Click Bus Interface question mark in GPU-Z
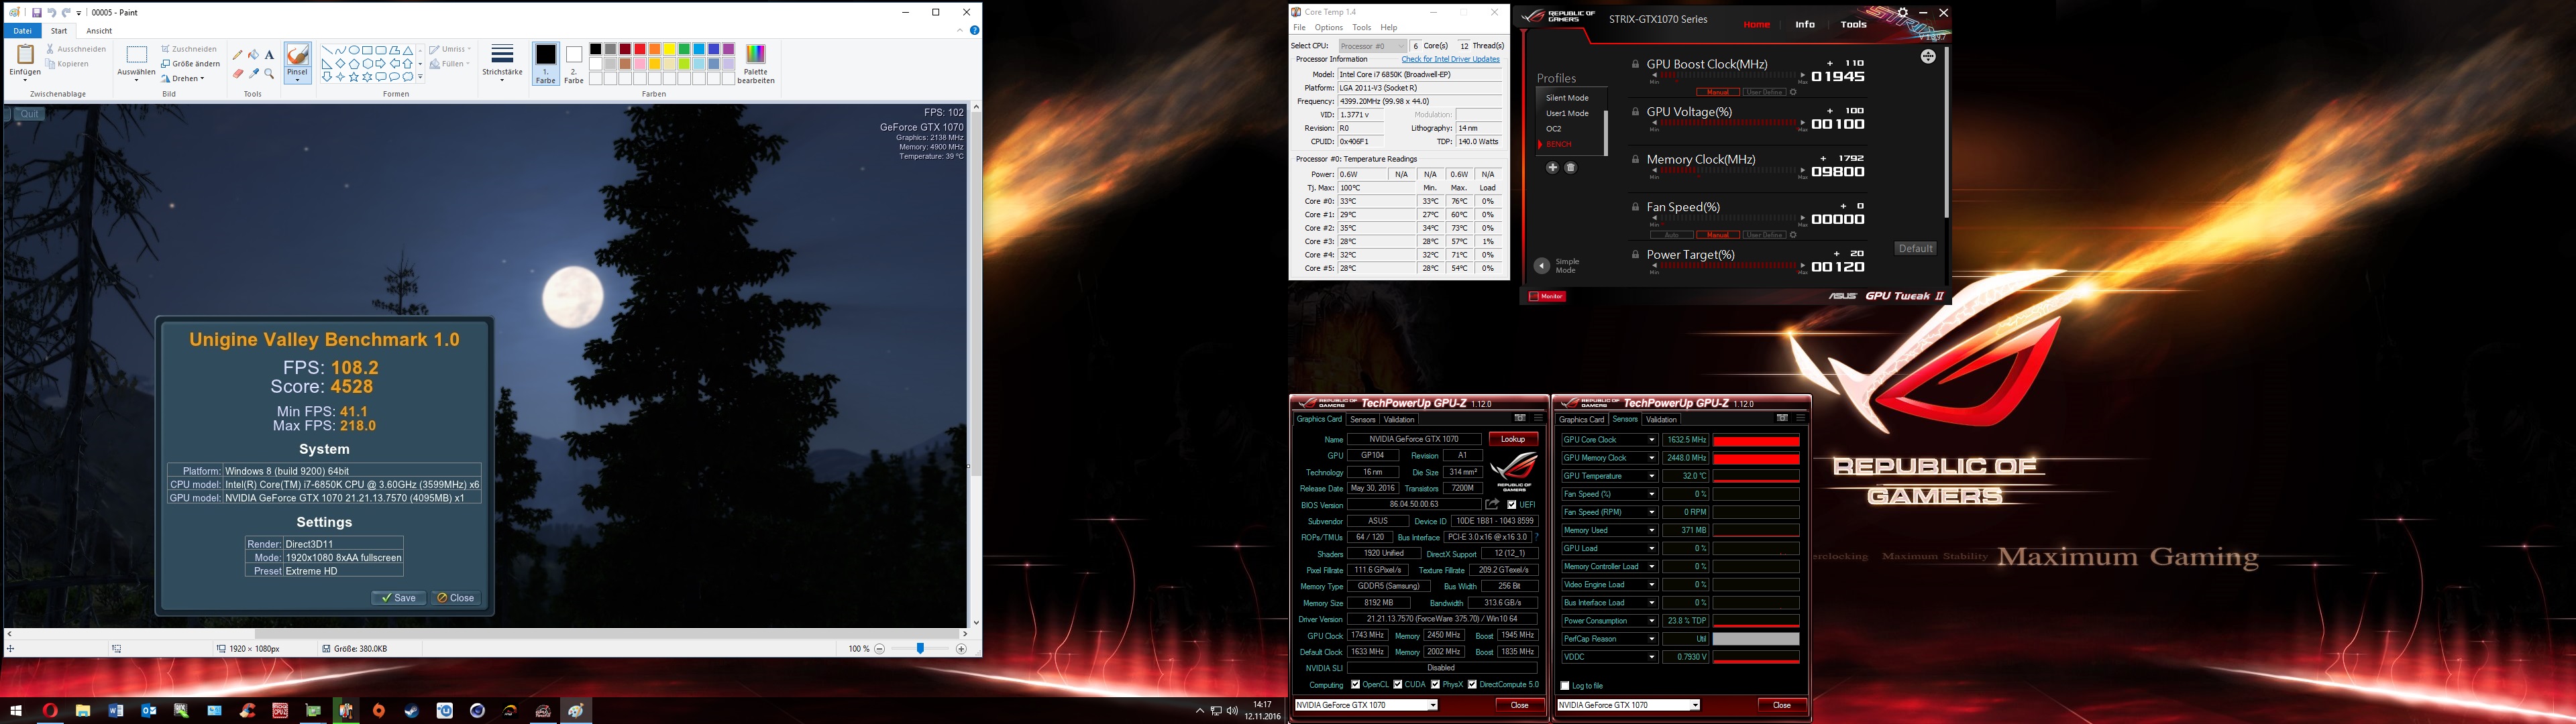Screen dimensions: 2576x724 point(1536,537)
